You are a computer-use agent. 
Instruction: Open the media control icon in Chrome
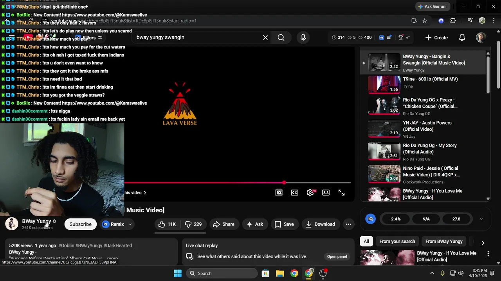(470, 21)
